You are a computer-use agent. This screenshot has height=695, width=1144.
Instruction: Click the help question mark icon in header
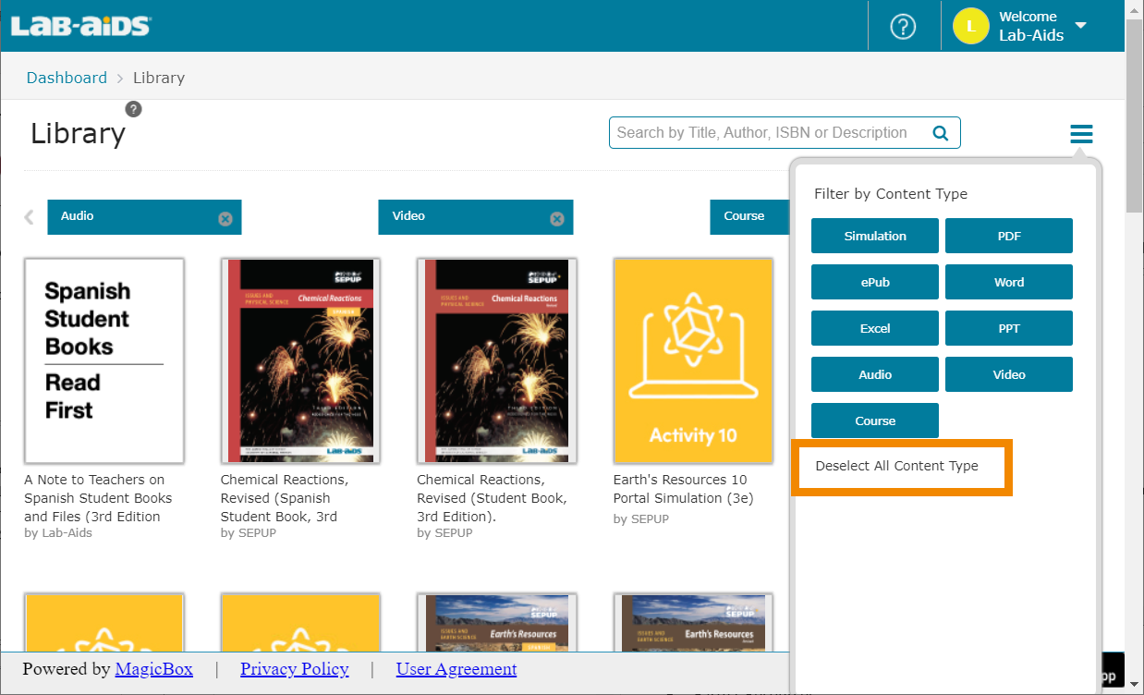tap(902, 27)
